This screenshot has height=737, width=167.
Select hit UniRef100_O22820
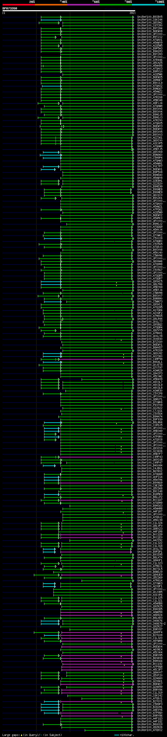150,184
